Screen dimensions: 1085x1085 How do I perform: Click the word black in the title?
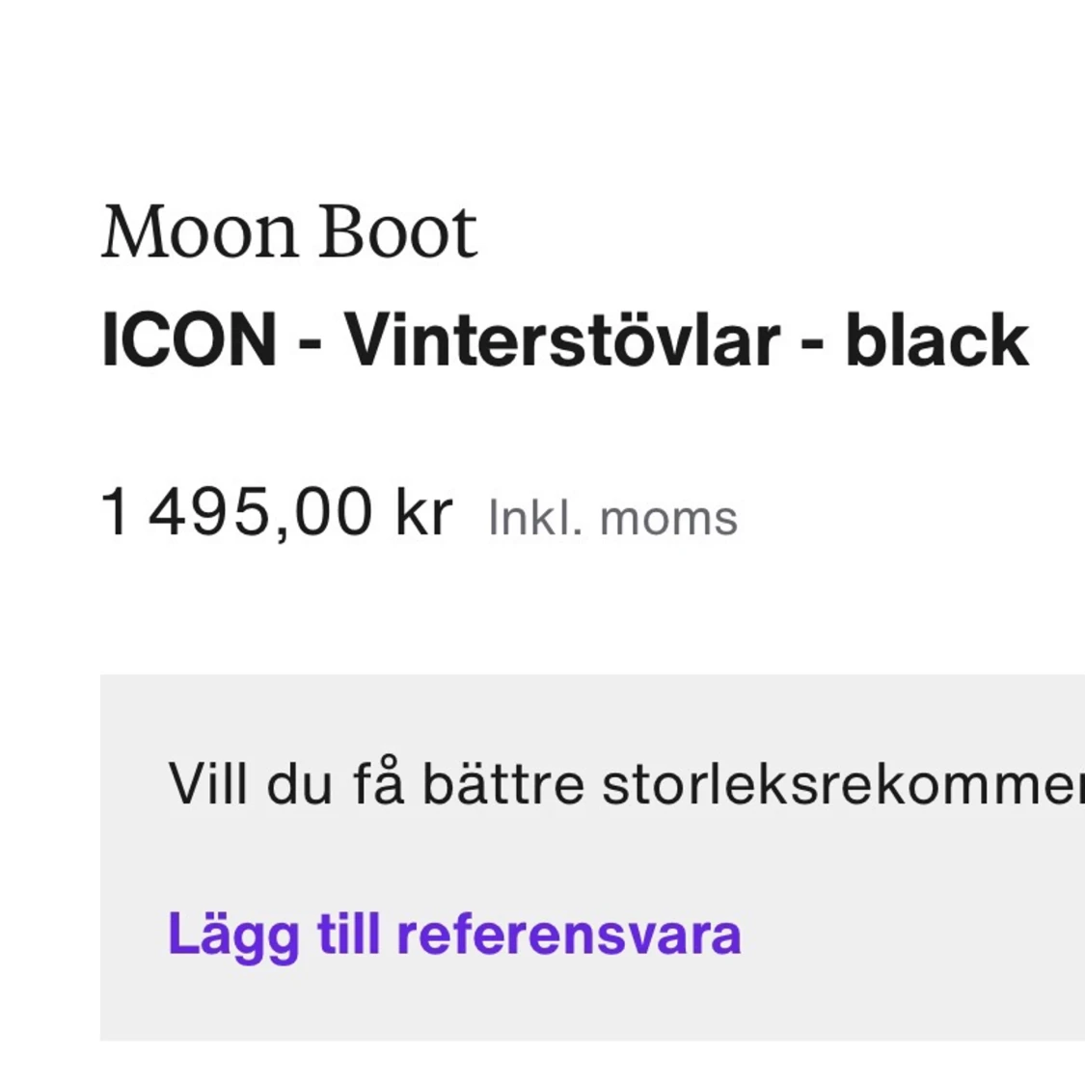pyautogui.click(x=936, y=340)
